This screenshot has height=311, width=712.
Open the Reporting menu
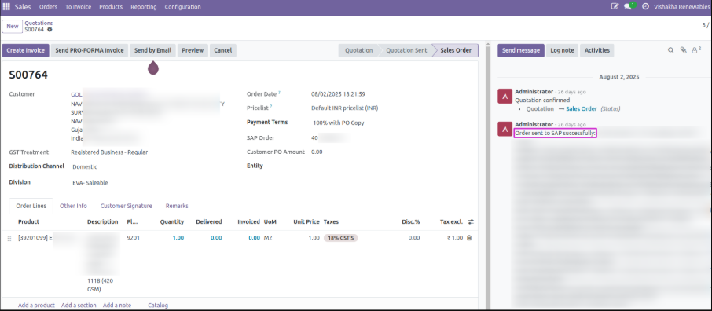click(144, 7)
